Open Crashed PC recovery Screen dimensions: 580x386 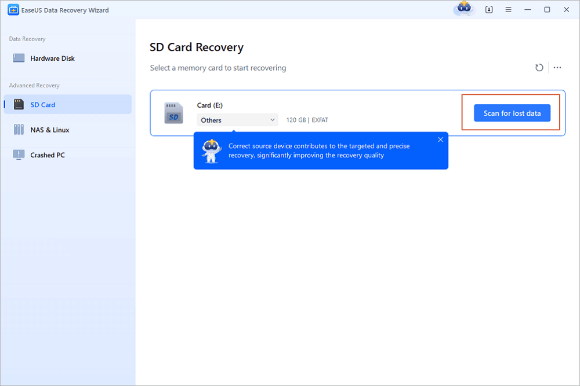click(x=68, y=155)
